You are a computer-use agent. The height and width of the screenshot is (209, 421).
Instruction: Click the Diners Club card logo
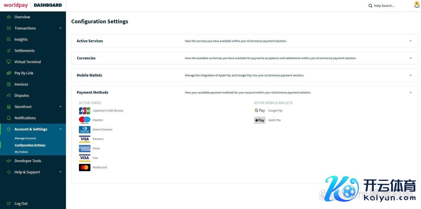click(x=84, y=130)
